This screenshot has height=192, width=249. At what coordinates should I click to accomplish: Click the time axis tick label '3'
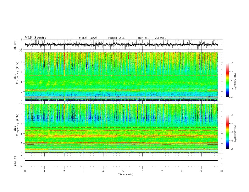[x=84, y=171]
